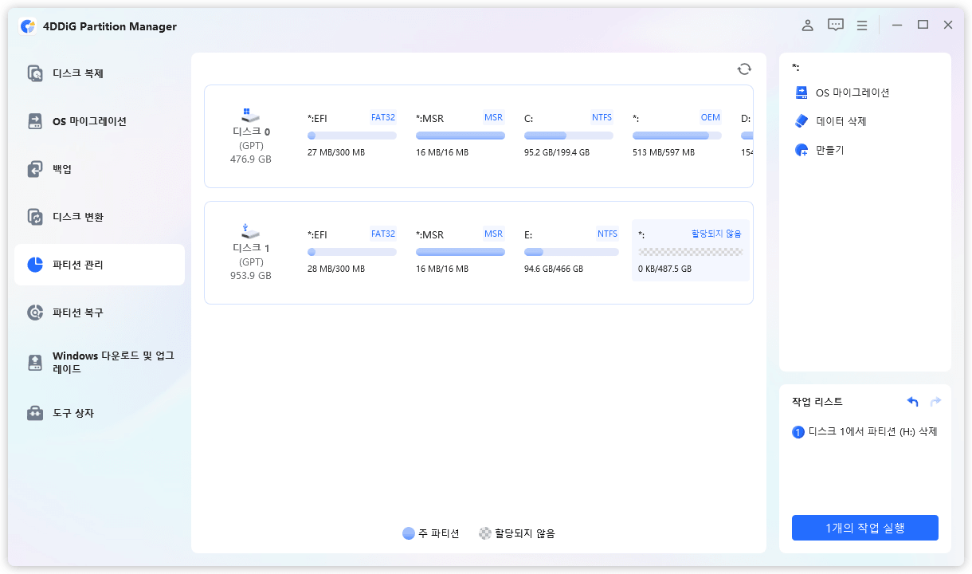Image resolution: width=972 pixels, height=574 pixels.
Task: Open the hamburger menu in title bar
Action: [x=862, y=26]
